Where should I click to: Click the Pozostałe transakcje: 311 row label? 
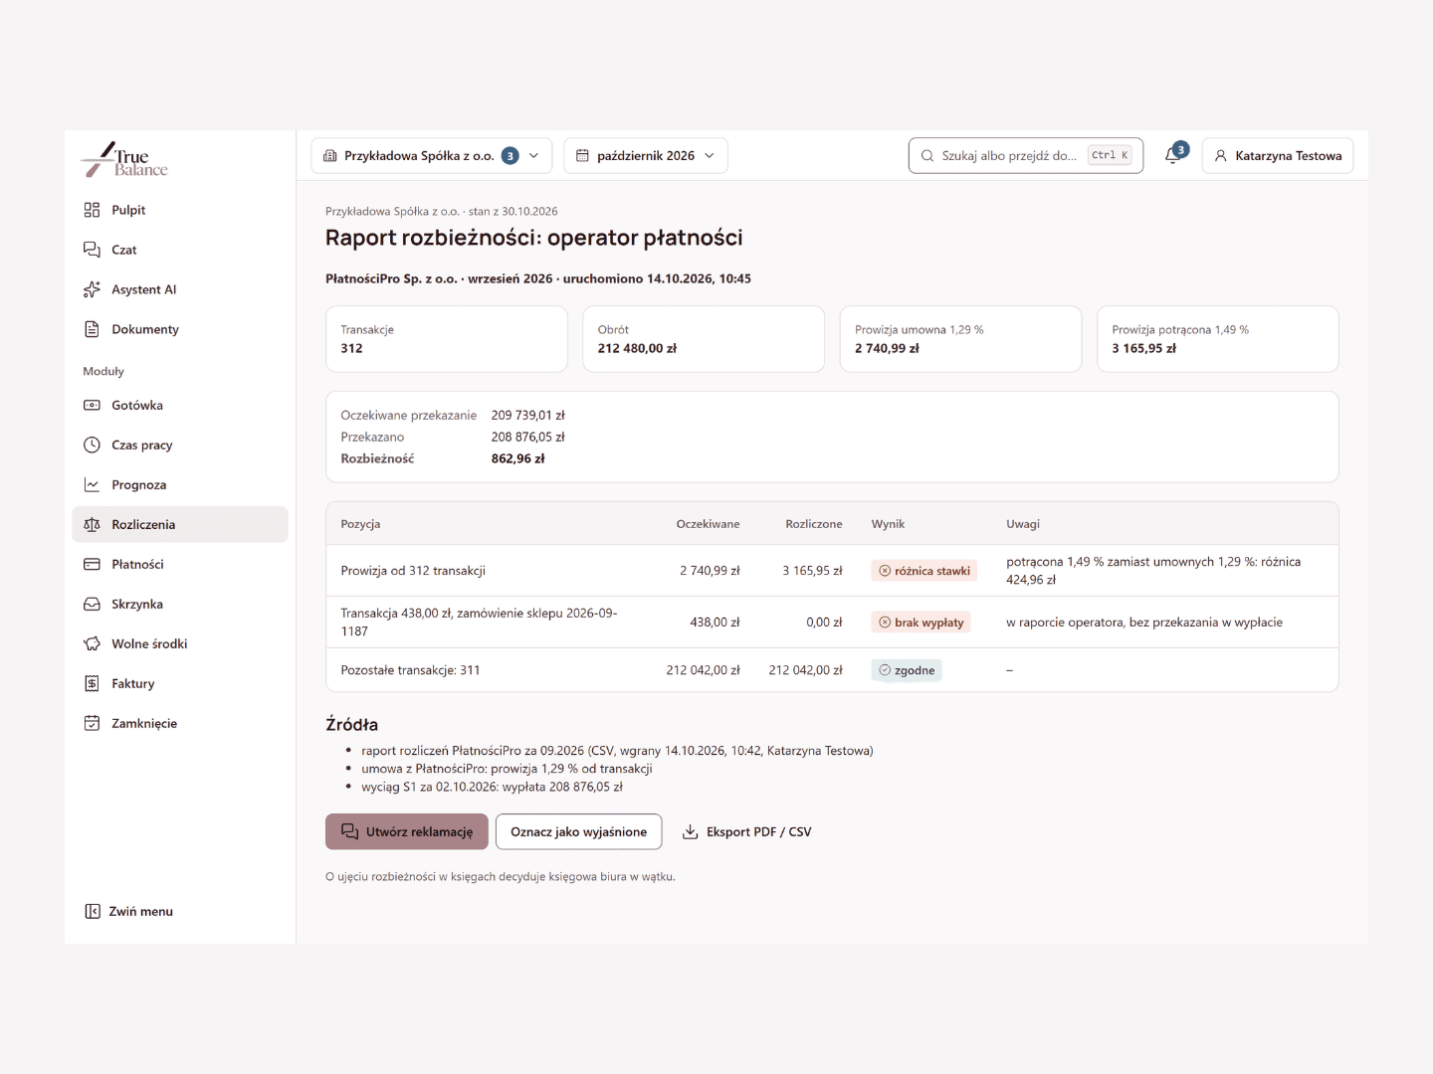click(410, 670)
